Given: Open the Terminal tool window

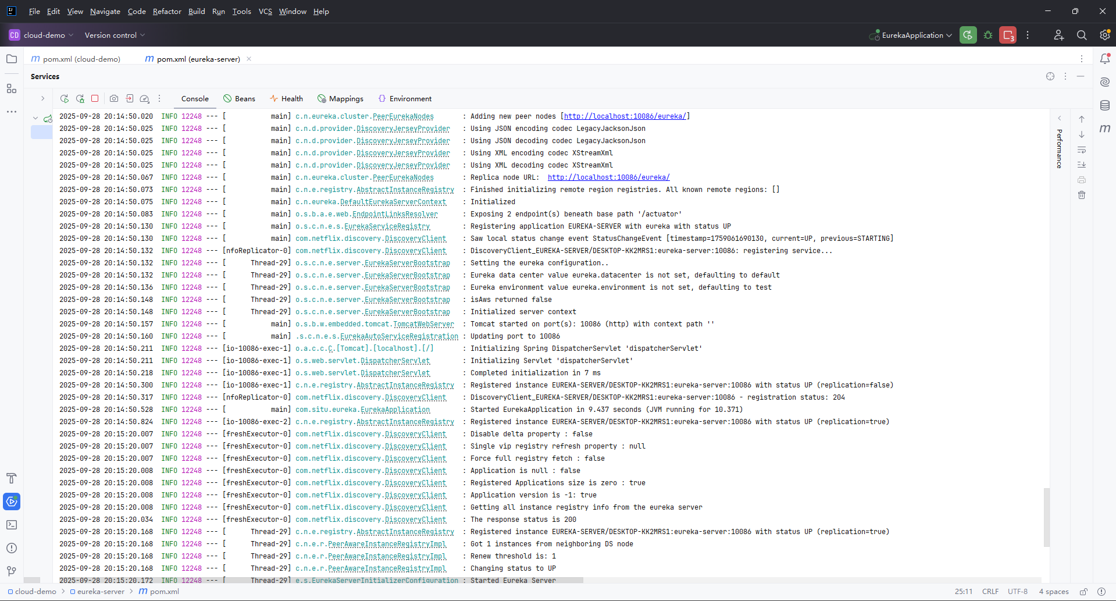Looking at the screenshot, I should 12,525.
